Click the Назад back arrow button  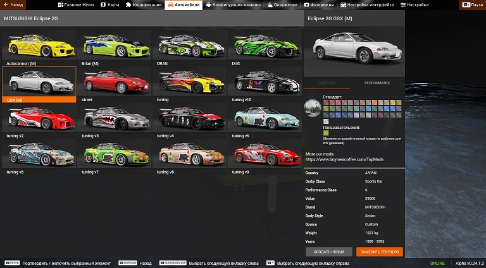pos(14,4)
